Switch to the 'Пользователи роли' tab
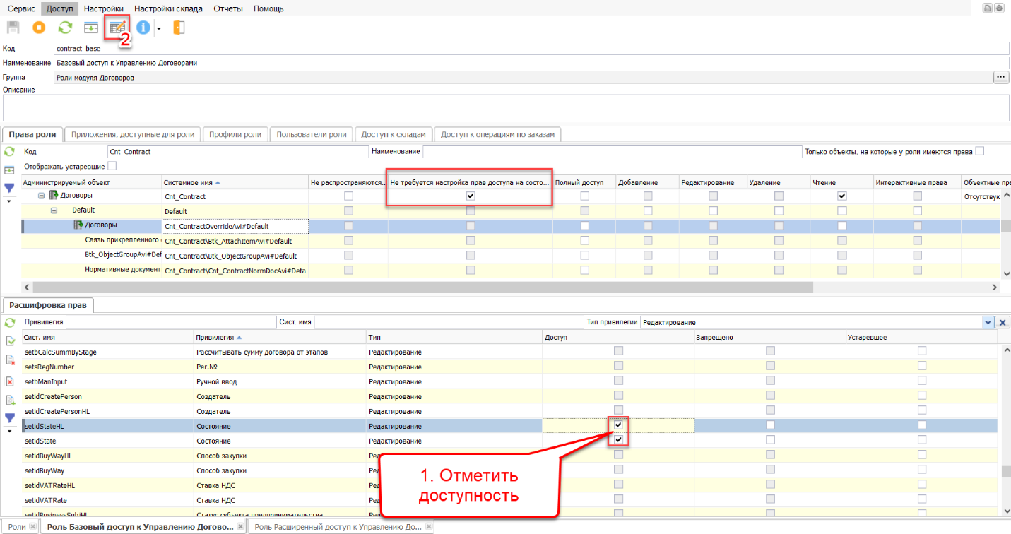Viewport: 1011px width, 534px height. (x=311, y=134)
